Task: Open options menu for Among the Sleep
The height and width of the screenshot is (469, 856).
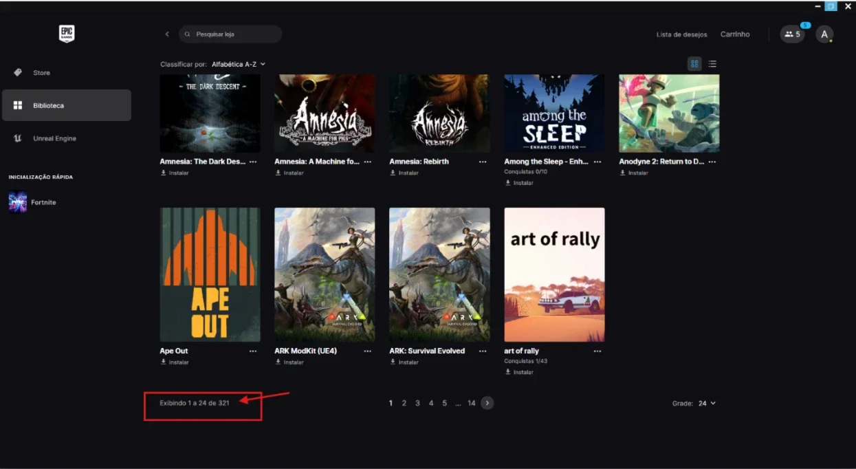Action: pyautogui.click(x=597, y=162)
